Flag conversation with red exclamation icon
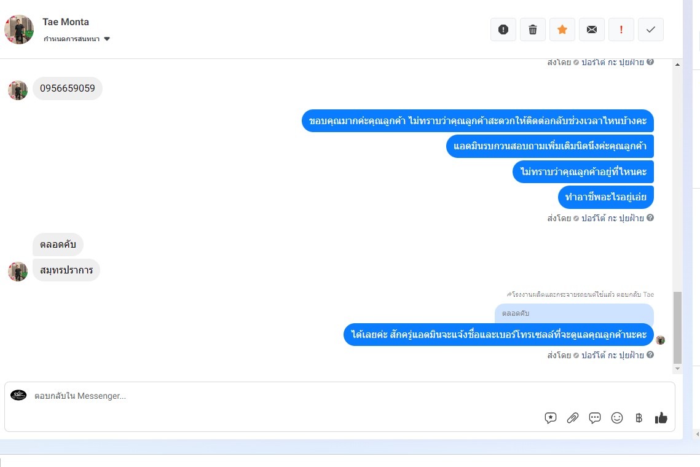Image resolution: width=700 pixels, height=467 pixels. tap(621, 29)
